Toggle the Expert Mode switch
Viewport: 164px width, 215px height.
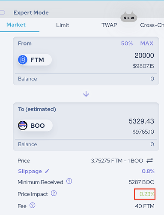tap(2, 12)
